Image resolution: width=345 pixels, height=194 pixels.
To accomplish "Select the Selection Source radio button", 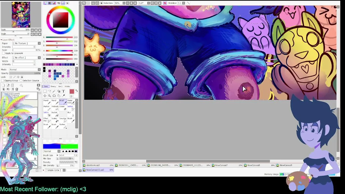I will [x=21, y=81].
